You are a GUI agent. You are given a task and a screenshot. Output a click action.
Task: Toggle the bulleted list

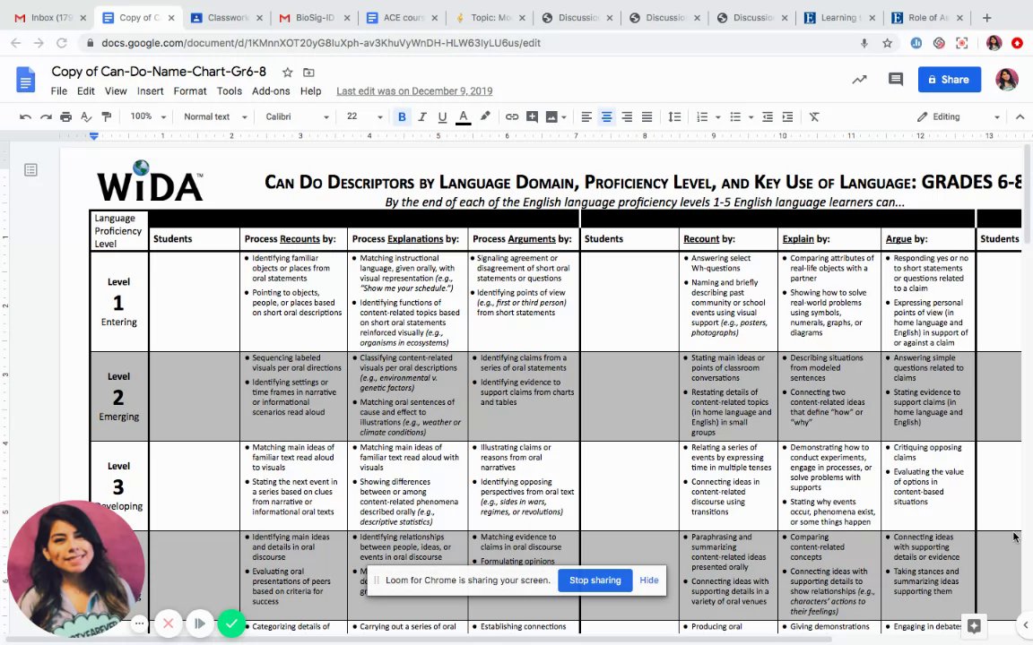click(735, 116)
